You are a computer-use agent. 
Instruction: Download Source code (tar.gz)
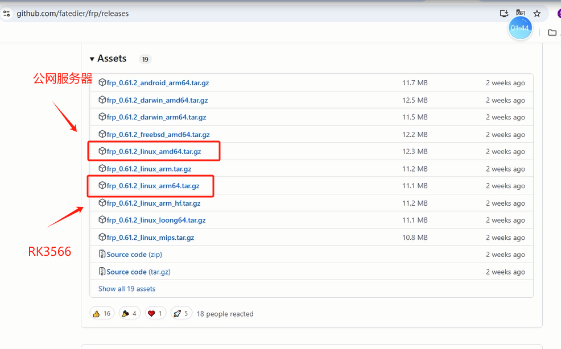[x=138, y=272]
